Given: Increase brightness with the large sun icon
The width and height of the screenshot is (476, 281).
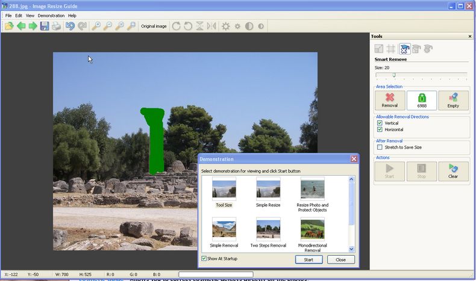Looking at the screenshot, I should (225, 26).
